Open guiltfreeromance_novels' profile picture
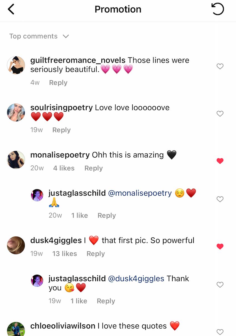236x336 pixels. pos(16,65)
